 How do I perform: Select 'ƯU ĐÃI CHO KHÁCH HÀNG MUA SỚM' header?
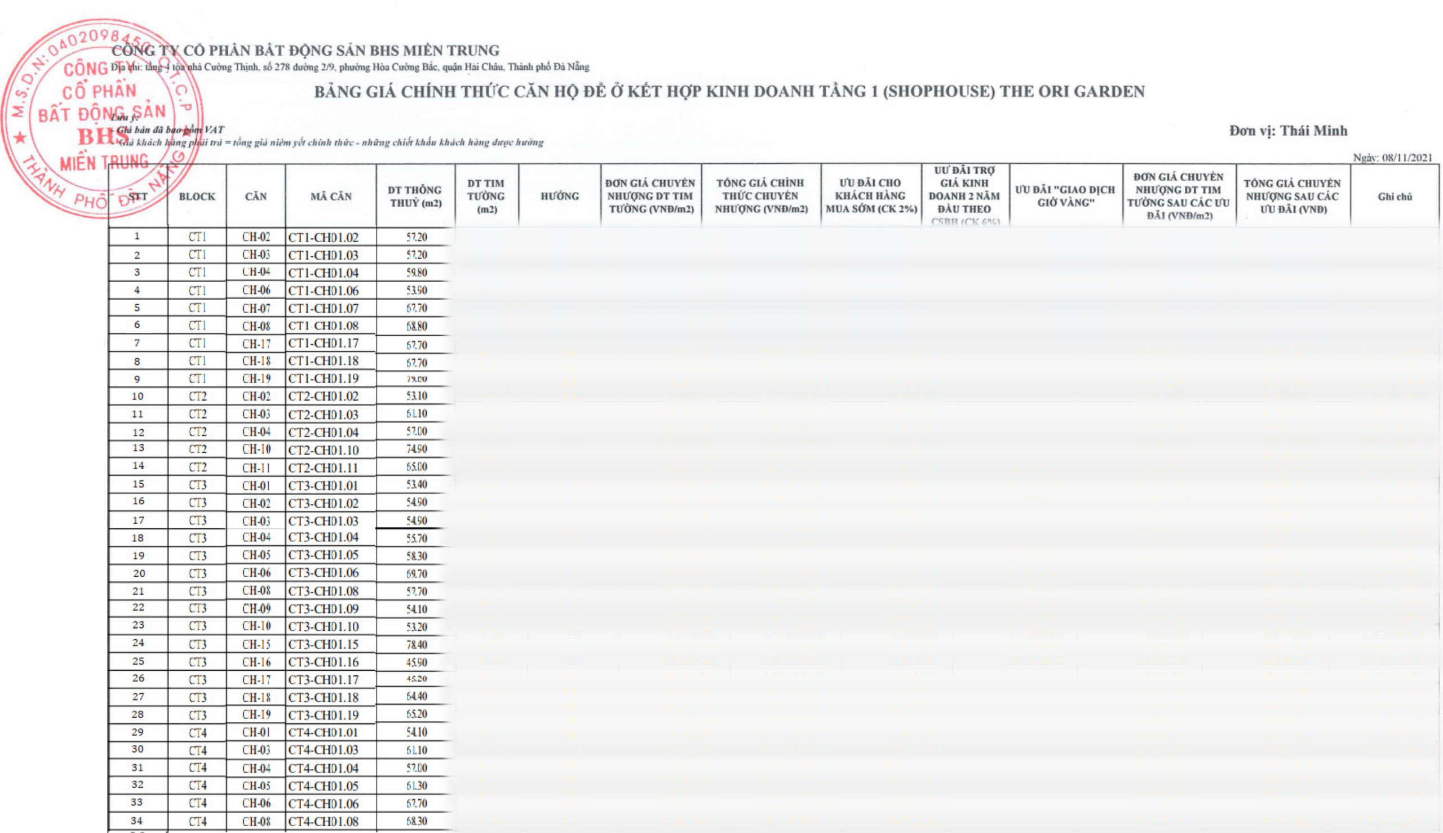871,196
